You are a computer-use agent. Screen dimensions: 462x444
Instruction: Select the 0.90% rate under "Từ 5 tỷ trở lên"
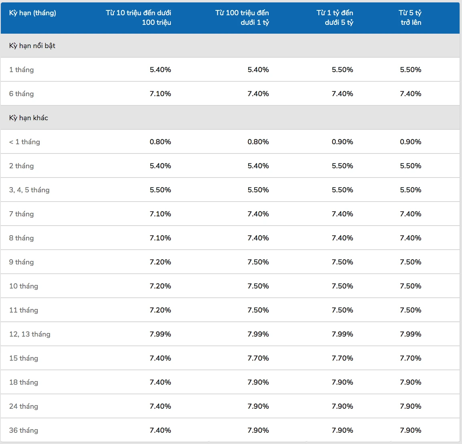[x=410, y=142]
